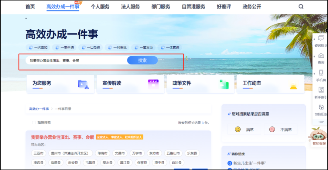Click the 一体管理 tag

[170, 47]
